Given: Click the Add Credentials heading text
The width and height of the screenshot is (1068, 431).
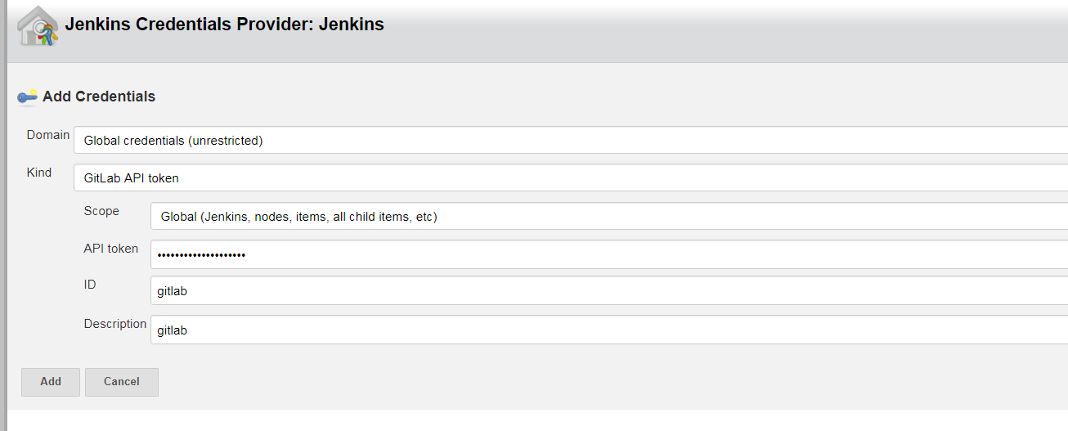Looking at the screenshot, I should 99,97.
